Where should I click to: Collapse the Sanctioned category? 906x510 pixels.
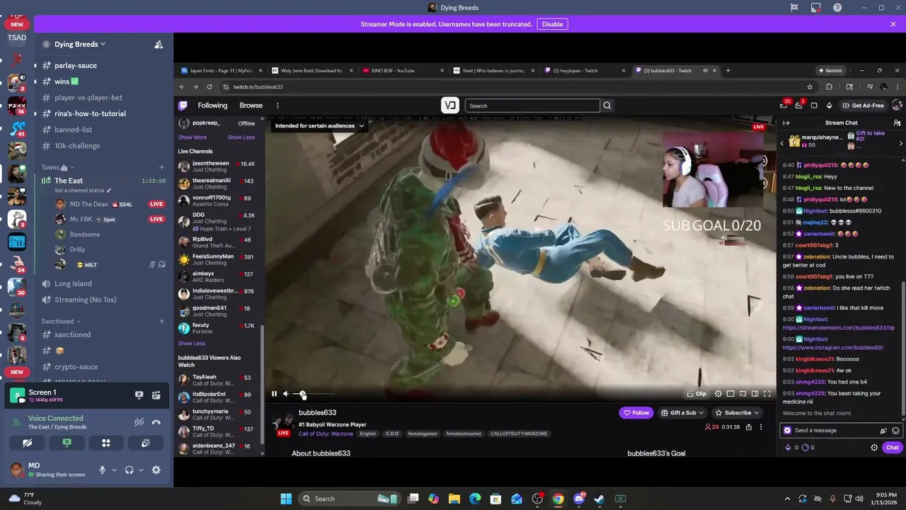[61, 321]
